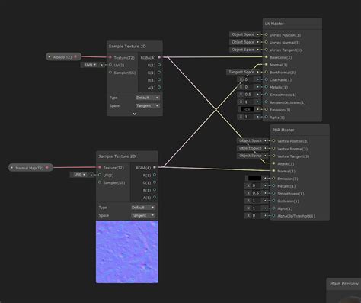Viewport: 361px width, 303px height.
Task: Click PBR Master Metallic X value field
Action: (257, 185)
